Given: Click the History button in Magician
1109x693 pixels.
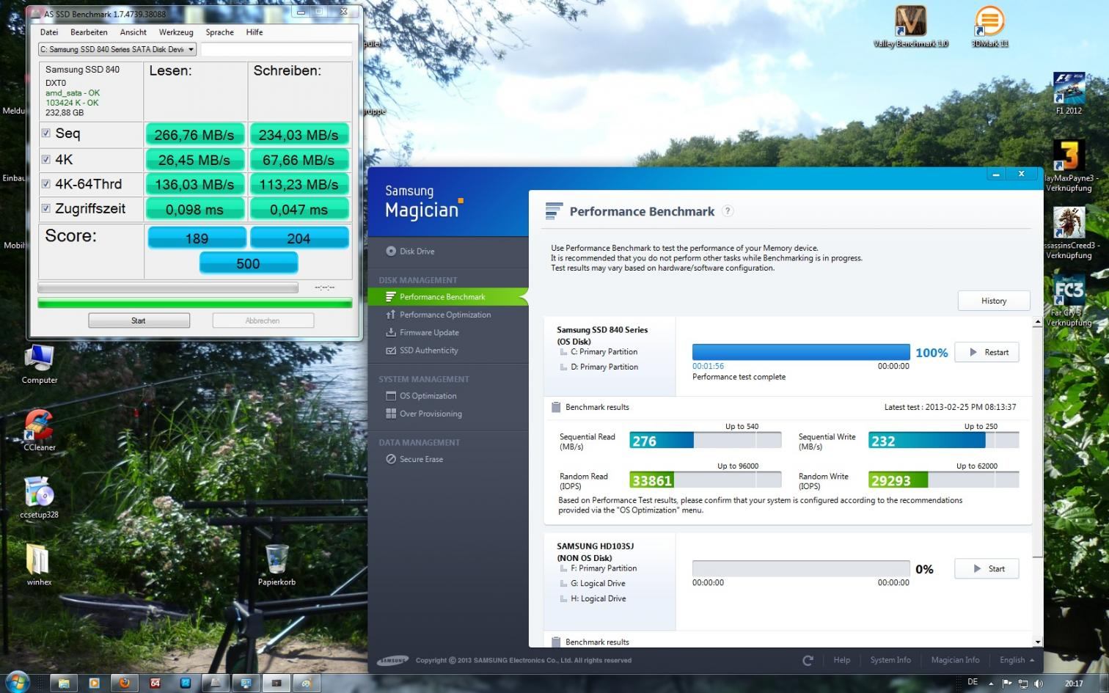Looking at the screenshot, I should click(994, 301).
